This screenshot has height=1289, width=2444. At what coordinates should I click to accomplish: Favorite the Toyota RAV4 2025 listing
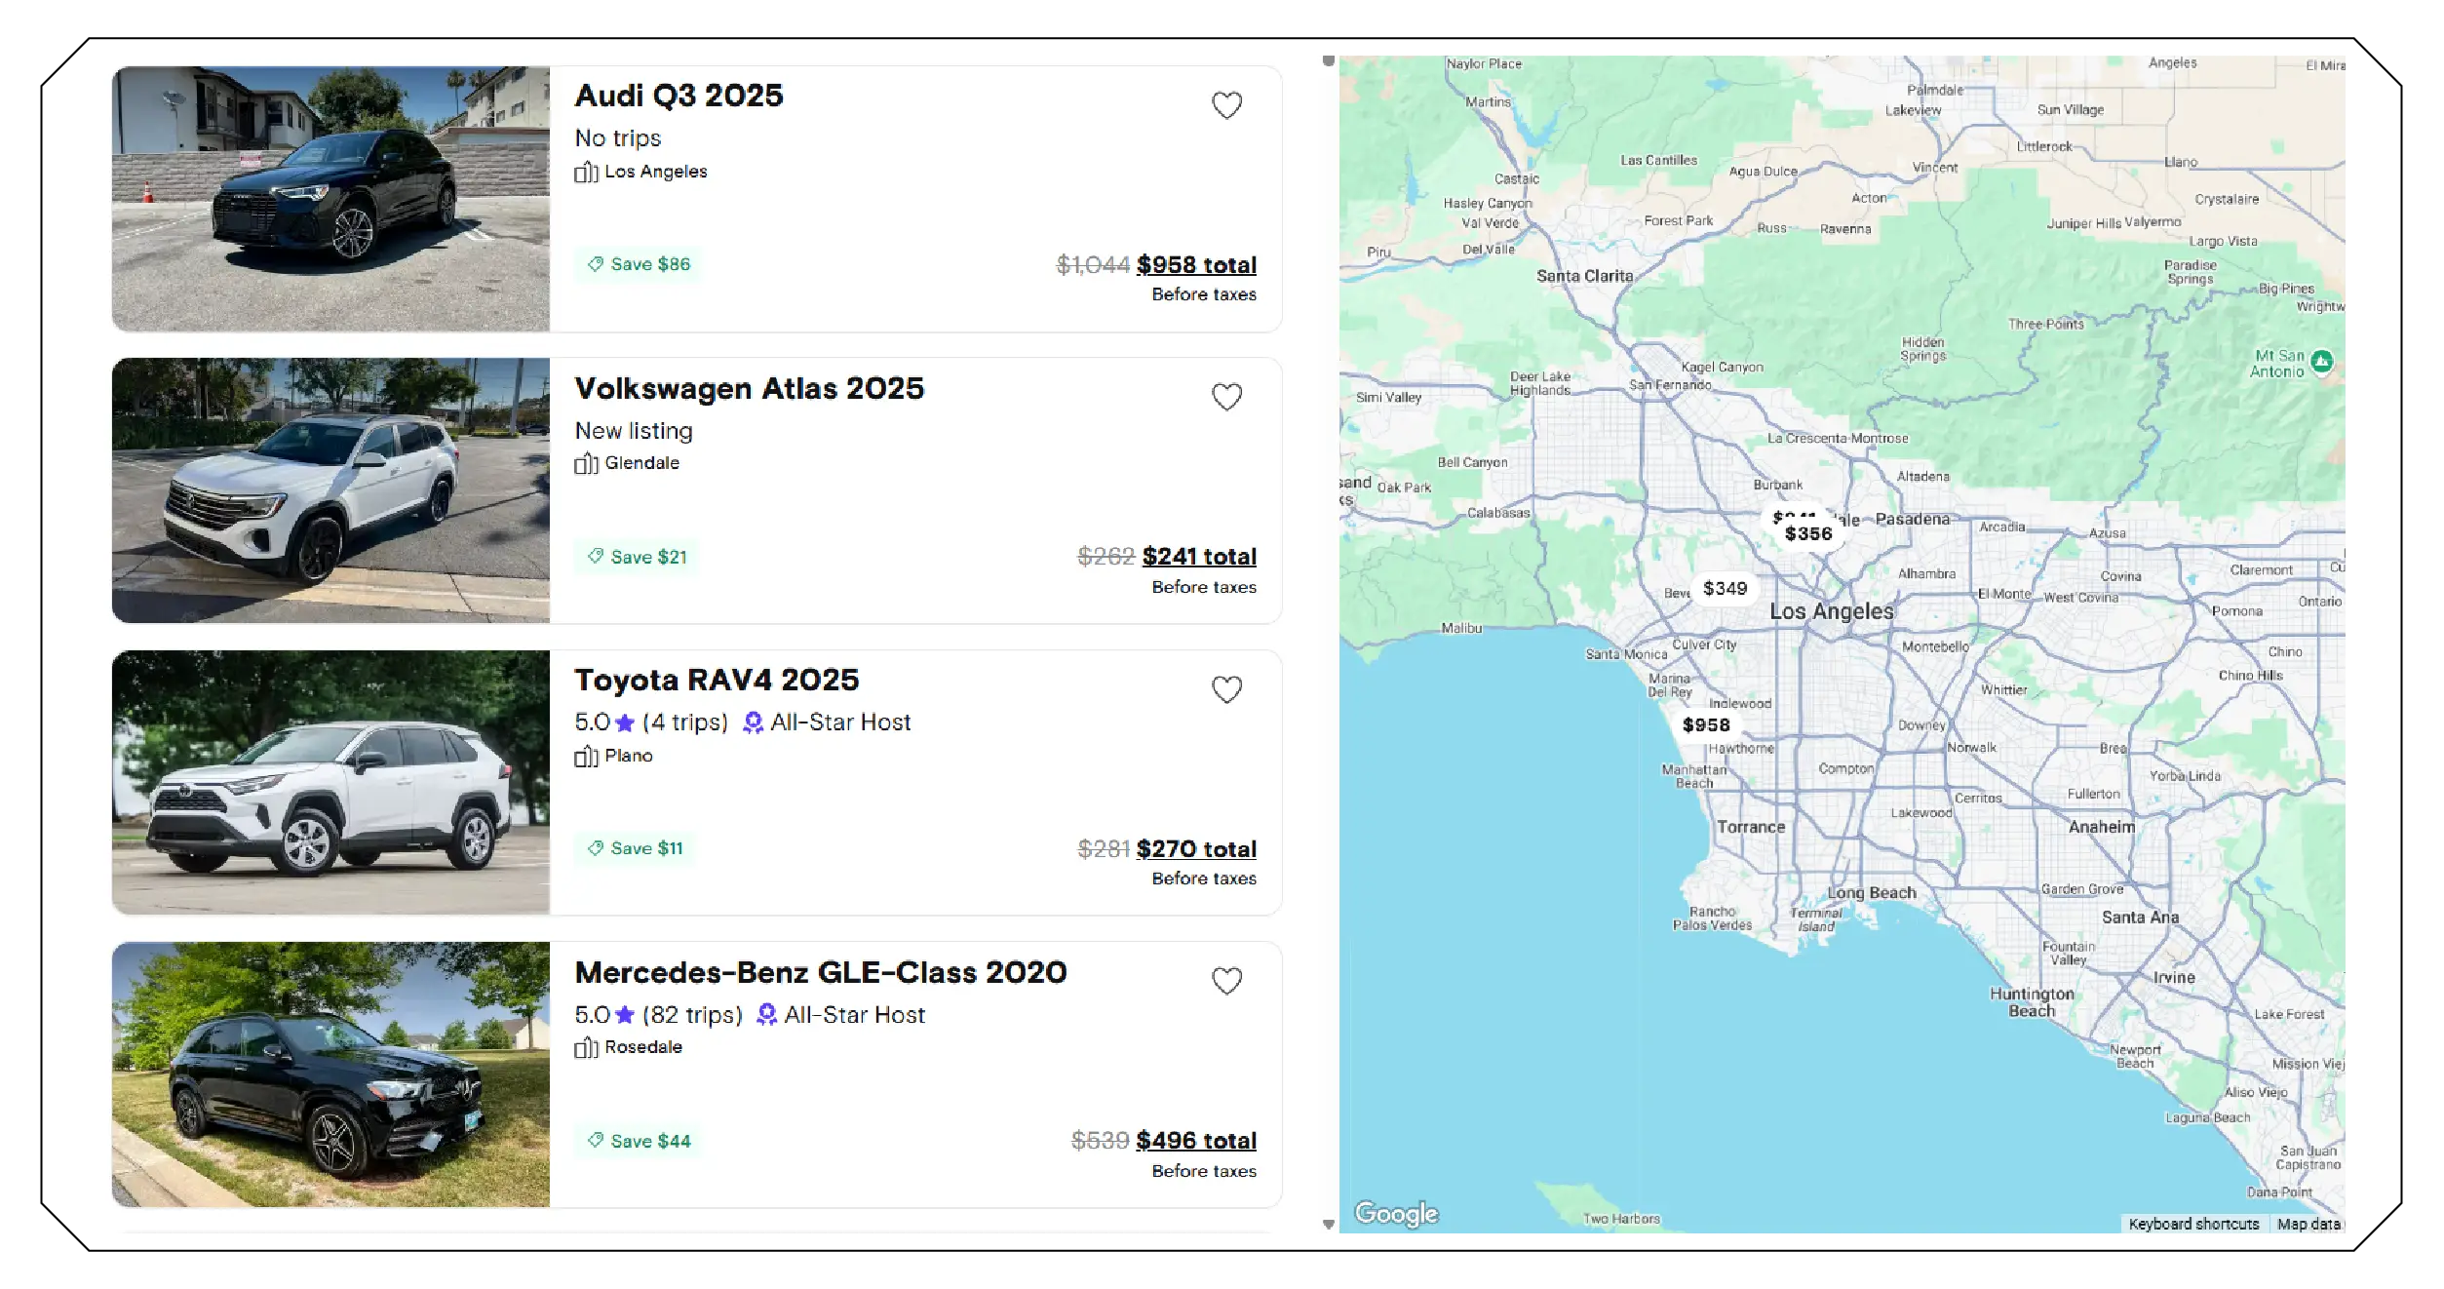tap(1227, 688)
